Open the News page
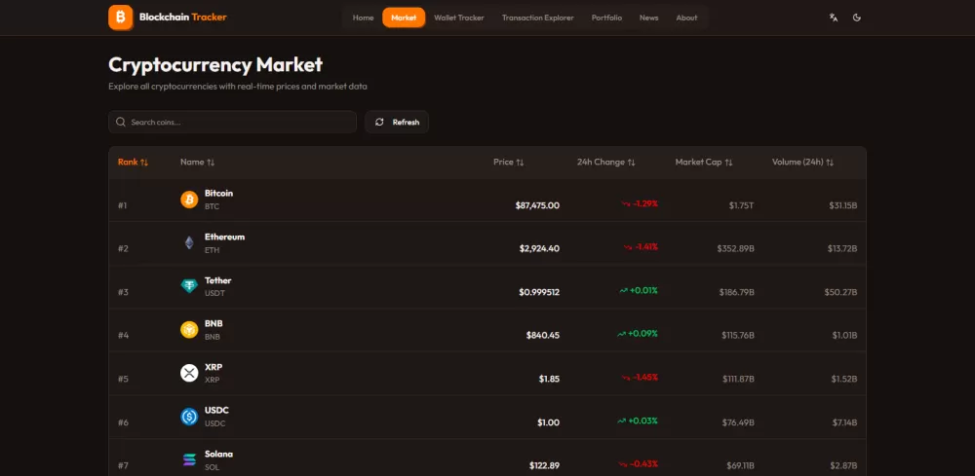 648,18
